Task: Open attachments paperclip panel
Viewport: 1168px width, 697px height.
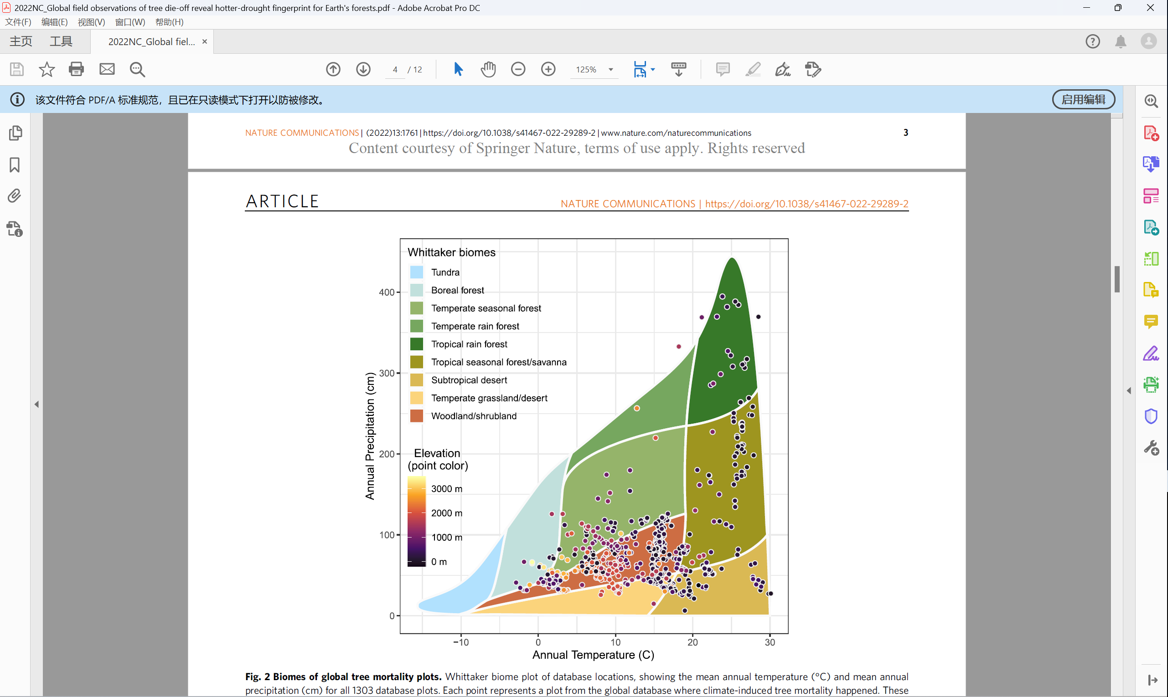Action: [x=15, y=196]
